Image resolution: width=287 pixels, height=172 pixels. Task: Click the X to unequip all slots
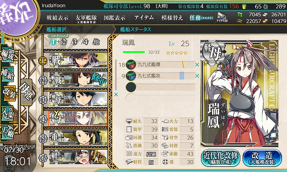pos(116,94)
